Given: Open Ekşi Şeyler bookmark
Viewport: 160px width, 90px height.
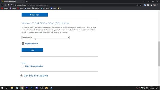Looking at the screenshot, I should pos(45,8).
